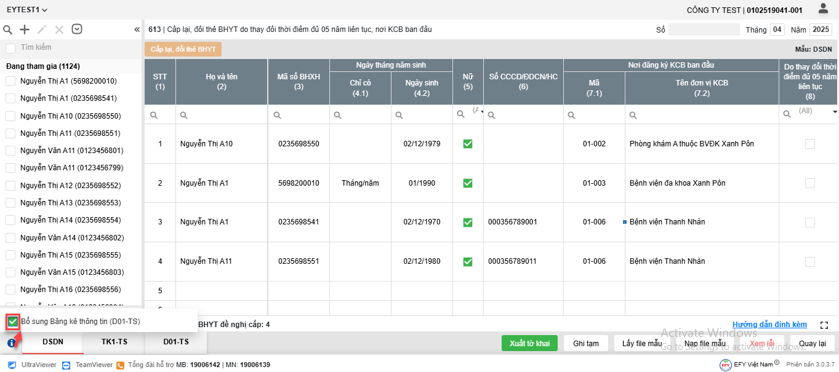Switch to the TK1-TS tab
The image size is (839, 372).
pyautogui.click(x=114, y=342)
